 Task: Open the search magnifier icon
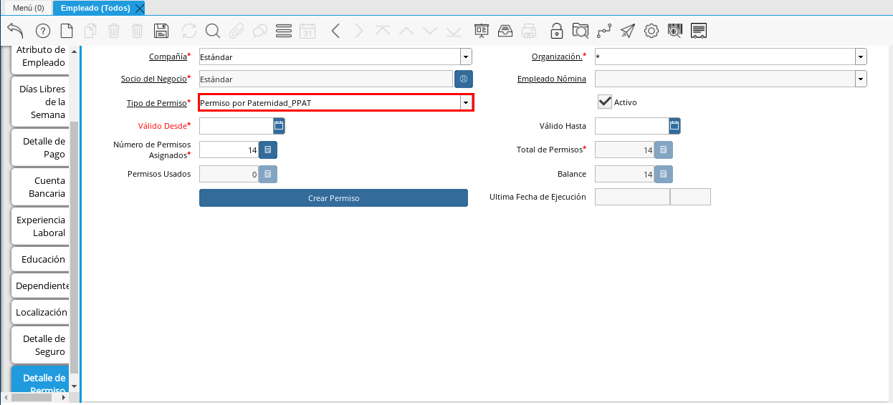213,31
